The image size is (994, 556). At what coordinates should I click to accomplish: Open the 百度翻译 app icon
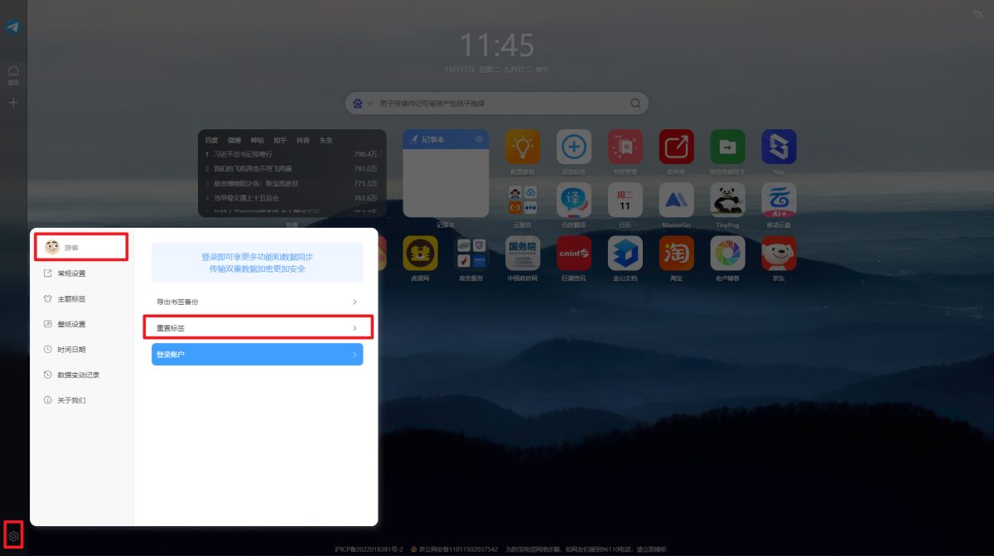[573, 200]
